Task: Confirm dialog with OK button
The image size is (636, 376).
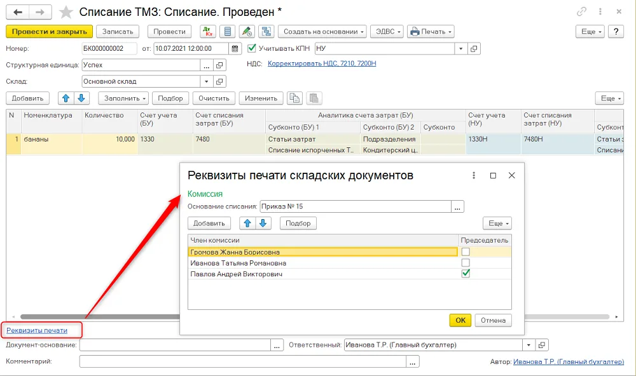Action: pos(460,320)
